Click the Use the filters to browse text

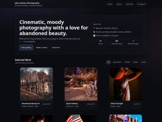25,63
